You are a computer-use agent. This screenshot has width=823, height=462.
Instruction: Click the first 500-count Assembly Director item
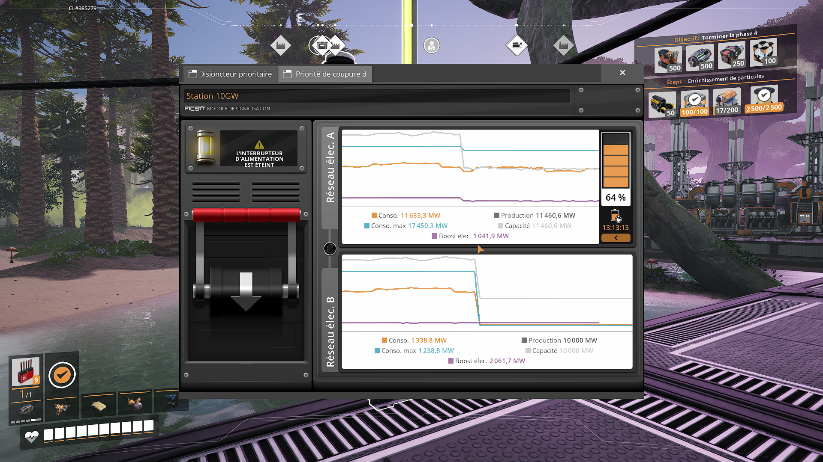pyautogui.click(x=668, y=59)
